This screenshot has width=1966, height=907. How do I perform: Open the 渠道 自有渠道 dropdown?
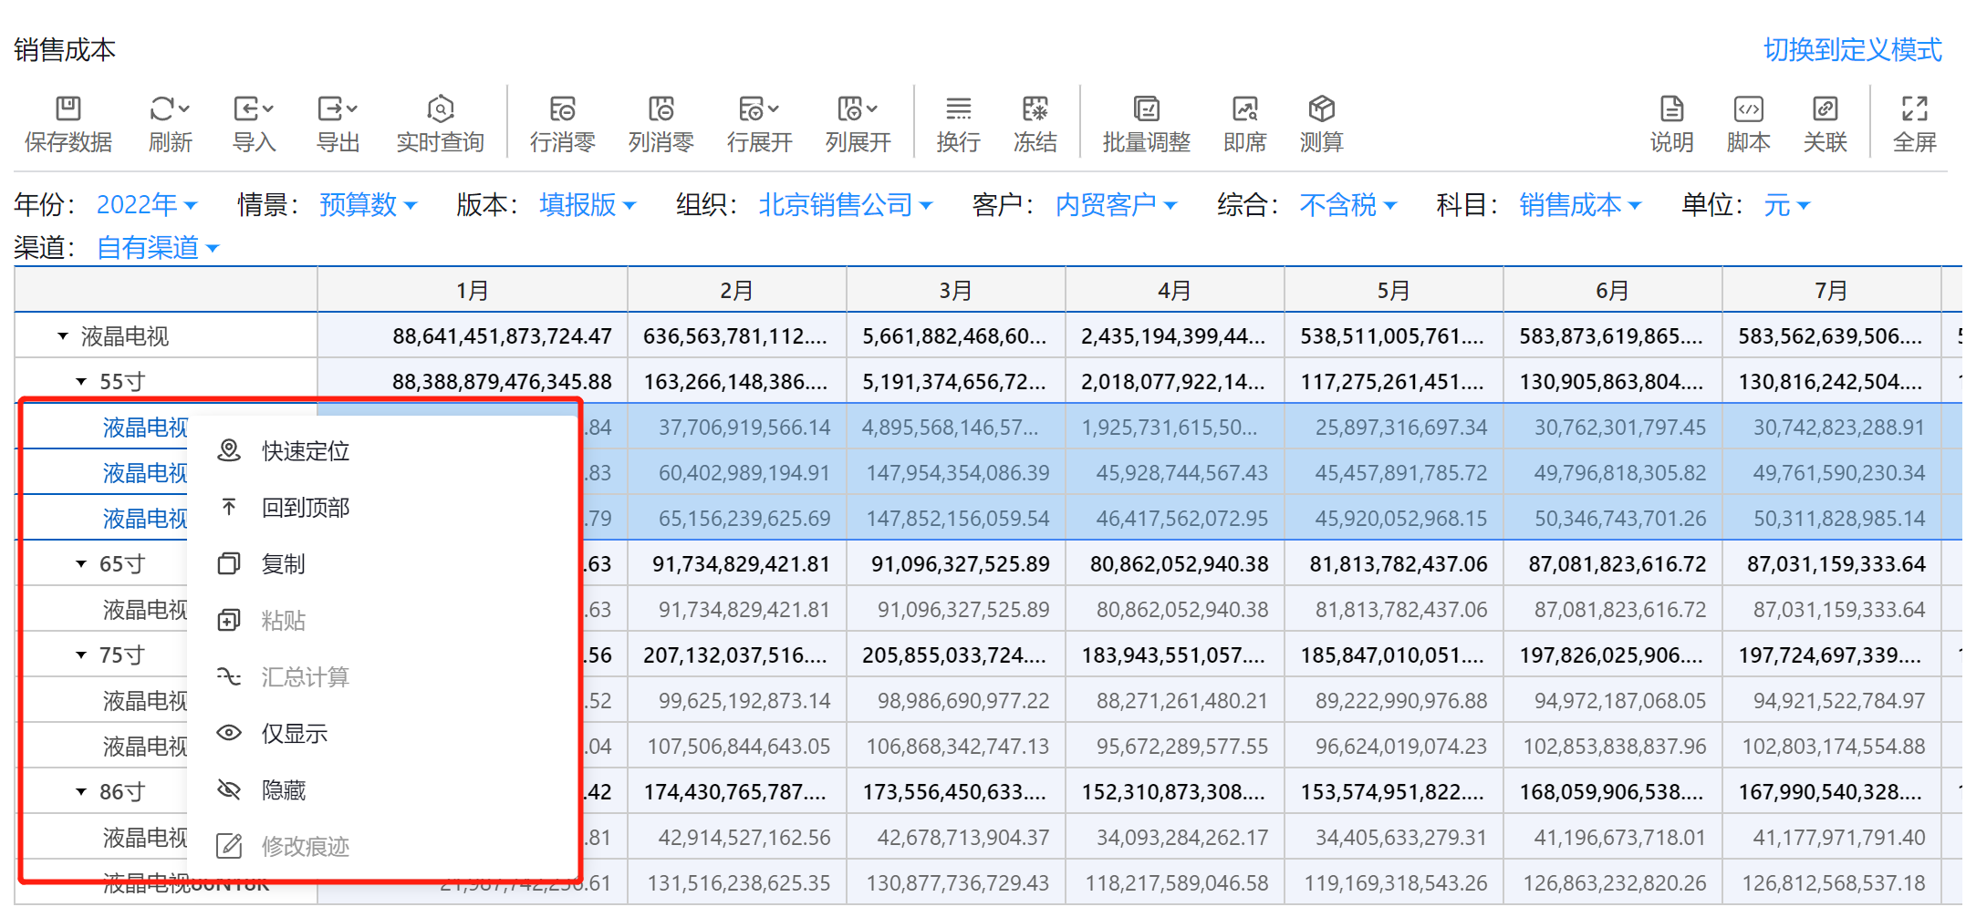click(157, 248)
